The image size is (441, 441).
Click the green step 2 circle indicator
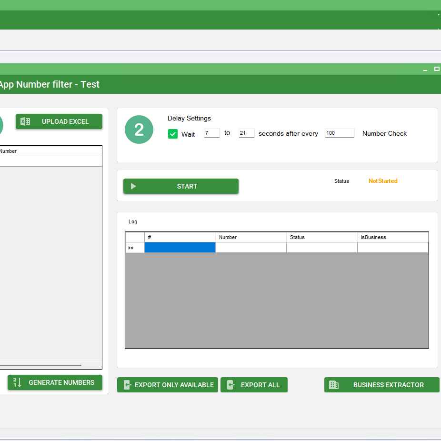(139, 129)
